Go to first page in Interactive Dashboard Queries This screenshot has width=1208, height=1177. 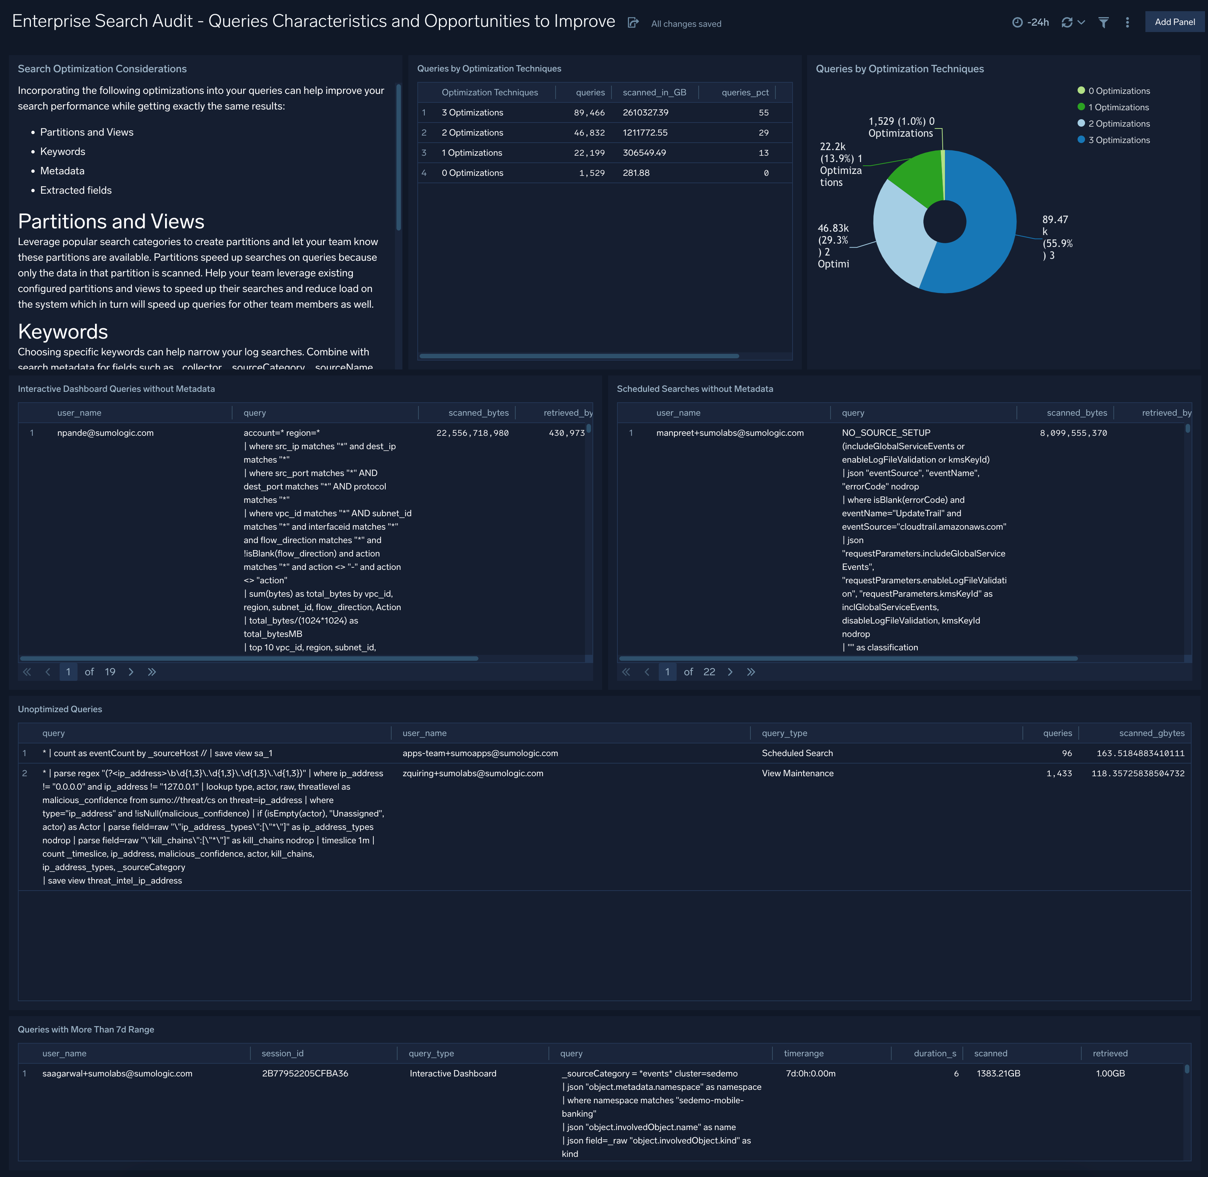[27, 672]
